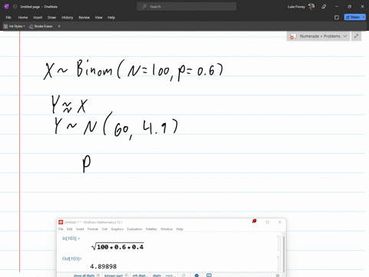Select the In[103] cell bracket

(x=278, y=243)
